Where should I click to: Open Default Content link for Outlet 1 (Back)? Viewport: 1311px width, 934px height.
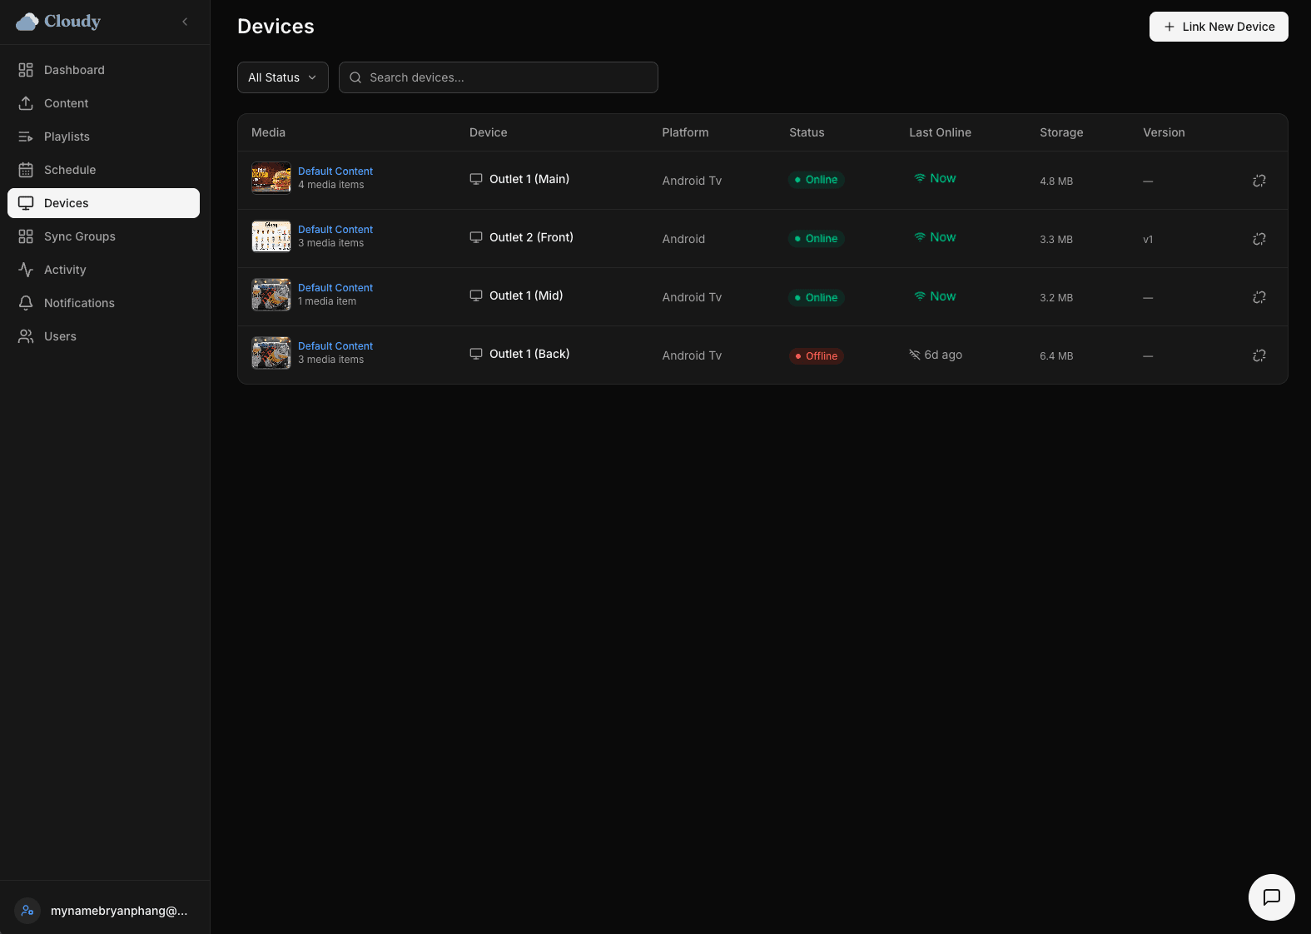pyautogui.click(x=335, y=346)
